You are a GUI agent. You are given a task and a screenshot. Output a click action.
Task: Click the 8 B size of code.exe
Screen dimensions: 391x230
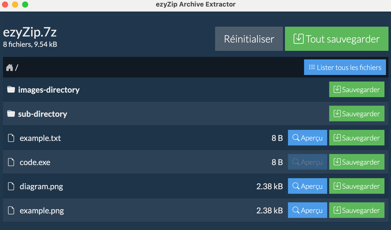pos(277,162)
